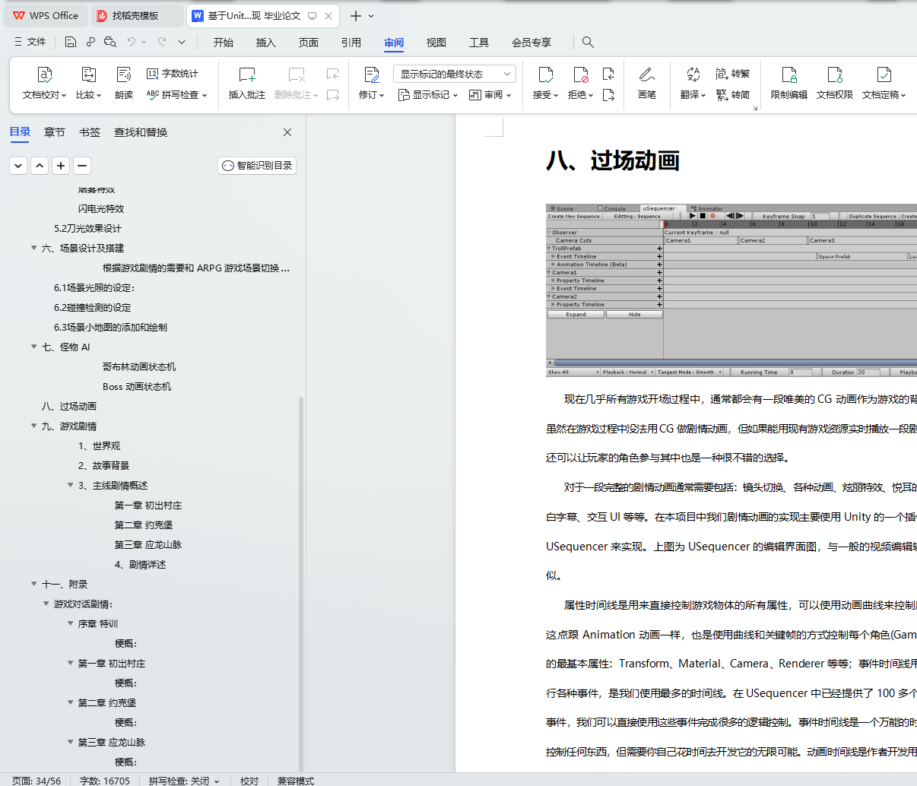Click the 拒绝 reject changes icon
917x786 pixels.
click(581, 74)
